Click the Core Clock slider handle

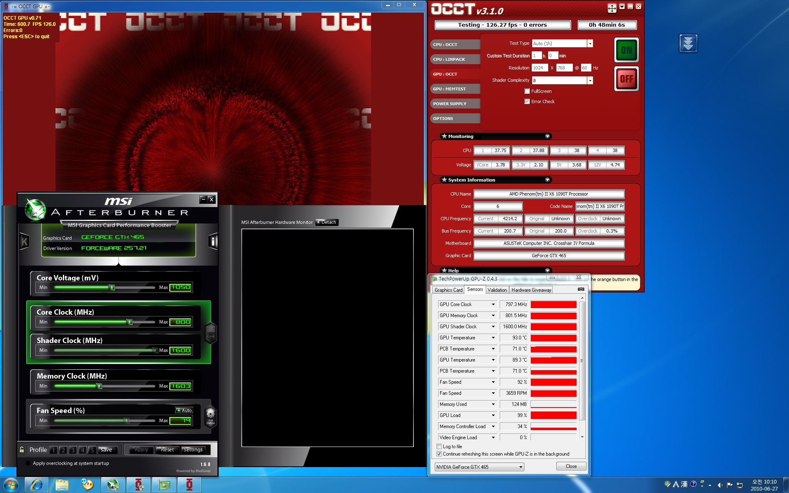130,322
